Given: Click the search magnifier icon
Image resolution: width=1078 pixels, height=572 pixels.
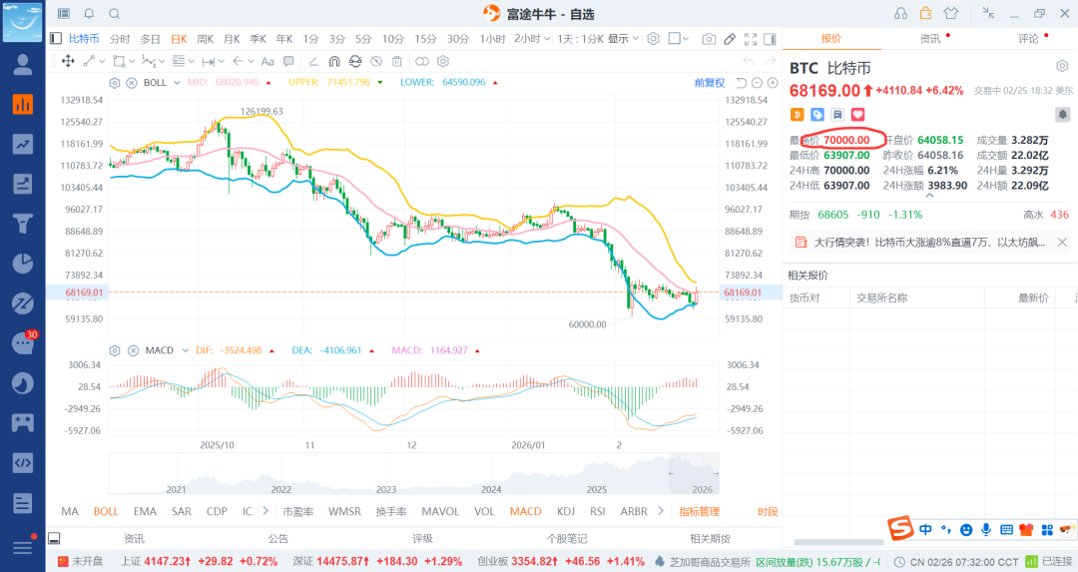Looking at the screenshot, I should click(114, 14).
